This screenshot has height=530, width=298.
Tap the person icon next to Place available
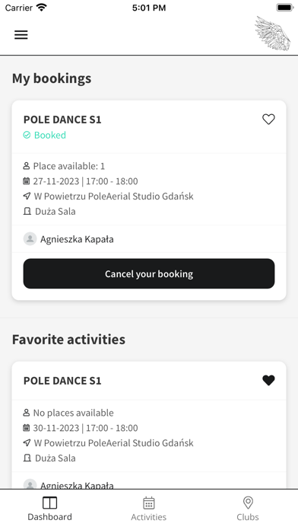click(x=27, y=166)
